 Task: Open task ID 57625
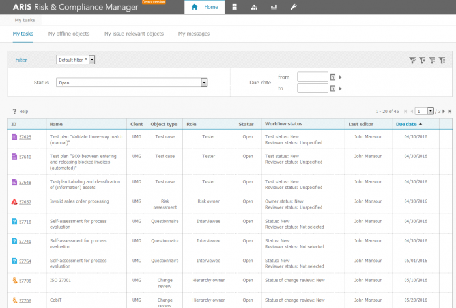[x=25, y=137]
